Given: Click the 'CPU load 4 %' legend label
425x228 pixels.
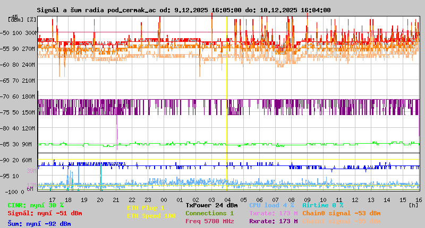Looking at the screenshot, I should pos(271,205).
